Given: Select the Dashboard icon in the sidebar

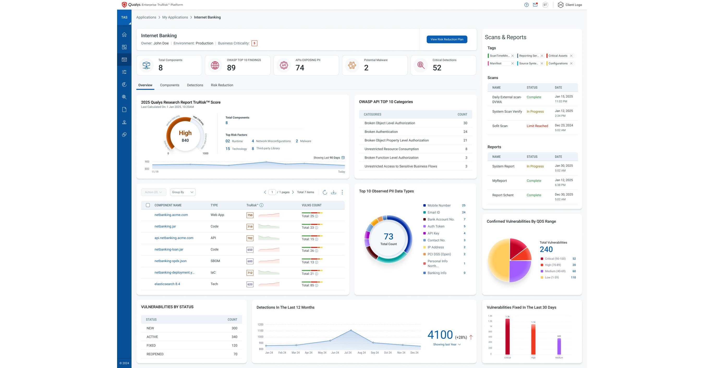Looking at the screenshot, I should [124, 47].
